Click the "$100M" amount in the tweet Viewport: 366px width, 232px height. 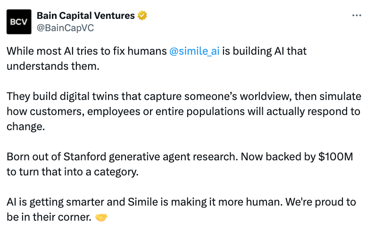336,157
